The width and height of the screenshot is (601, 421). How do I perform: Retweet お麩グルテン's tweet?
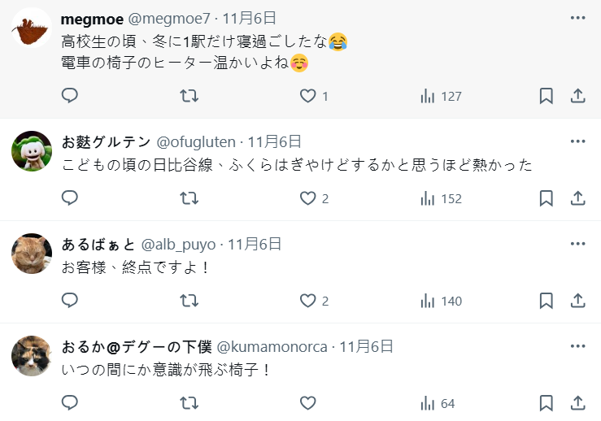[x=189, y=198]
